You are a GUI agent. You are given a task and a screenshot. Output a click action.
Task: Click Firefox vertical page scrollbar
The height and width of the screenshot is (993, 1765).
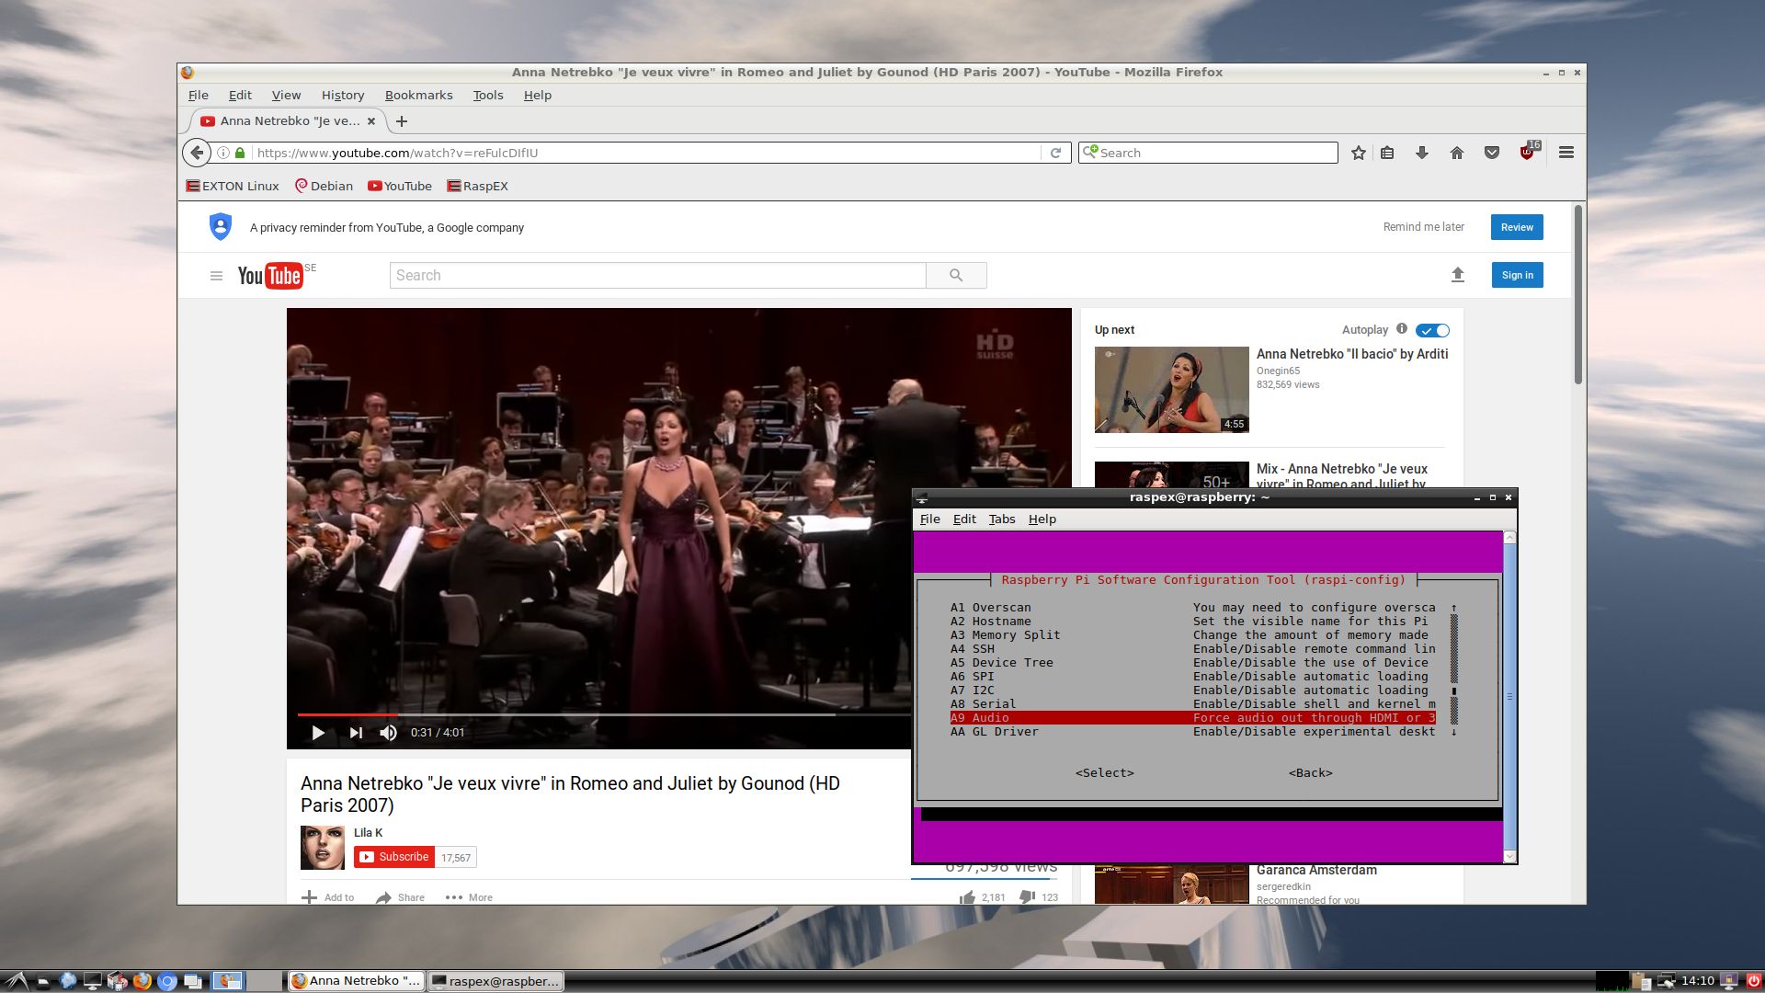coord(1577,294)
